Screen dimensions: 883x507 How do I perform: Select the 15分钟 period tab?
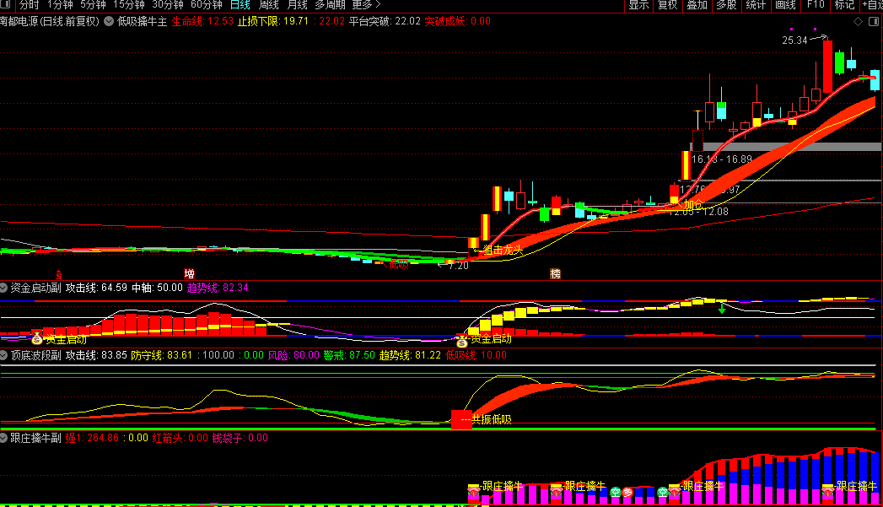[x=129, y=5]
